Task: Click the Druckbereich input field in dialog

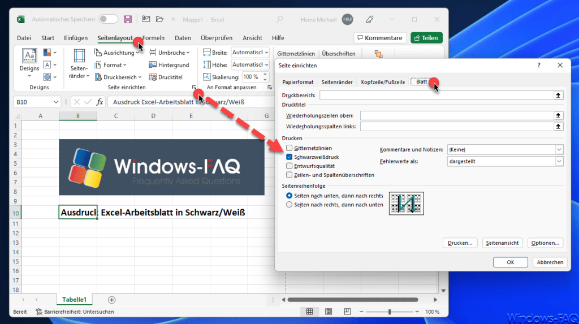Action: [437, 96]
